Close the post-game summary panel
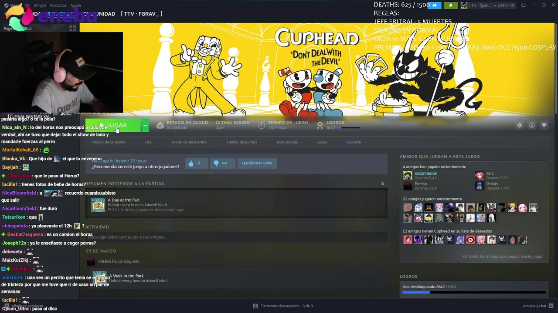This screenshot has width=558, height=313. tap(383, 183)
